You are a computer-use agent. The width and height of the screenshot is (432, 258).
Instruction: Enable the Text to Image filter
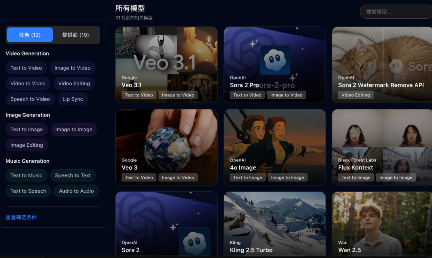point(26,130)
